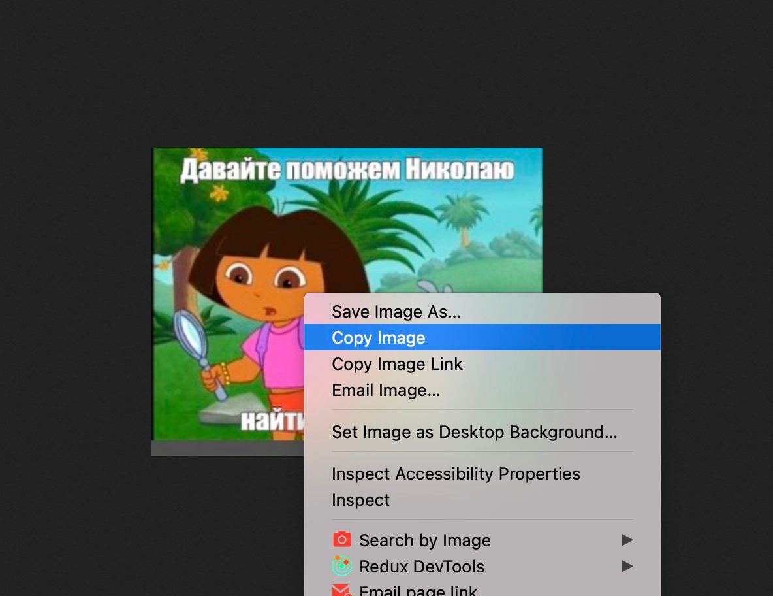This screenshot has width=773, height=596.
Task: Choose Inspect in context menu
Action: tap(482, 499)
